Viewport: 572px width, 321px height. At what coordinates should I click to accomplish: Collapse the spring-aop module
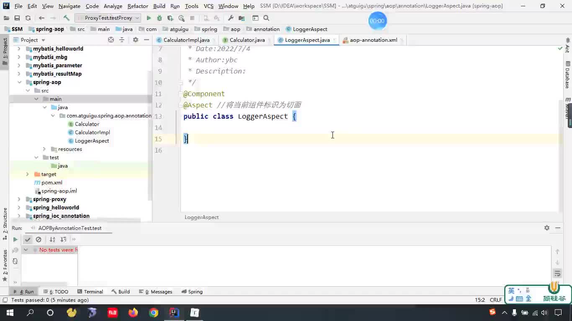(x=19, y=82)
